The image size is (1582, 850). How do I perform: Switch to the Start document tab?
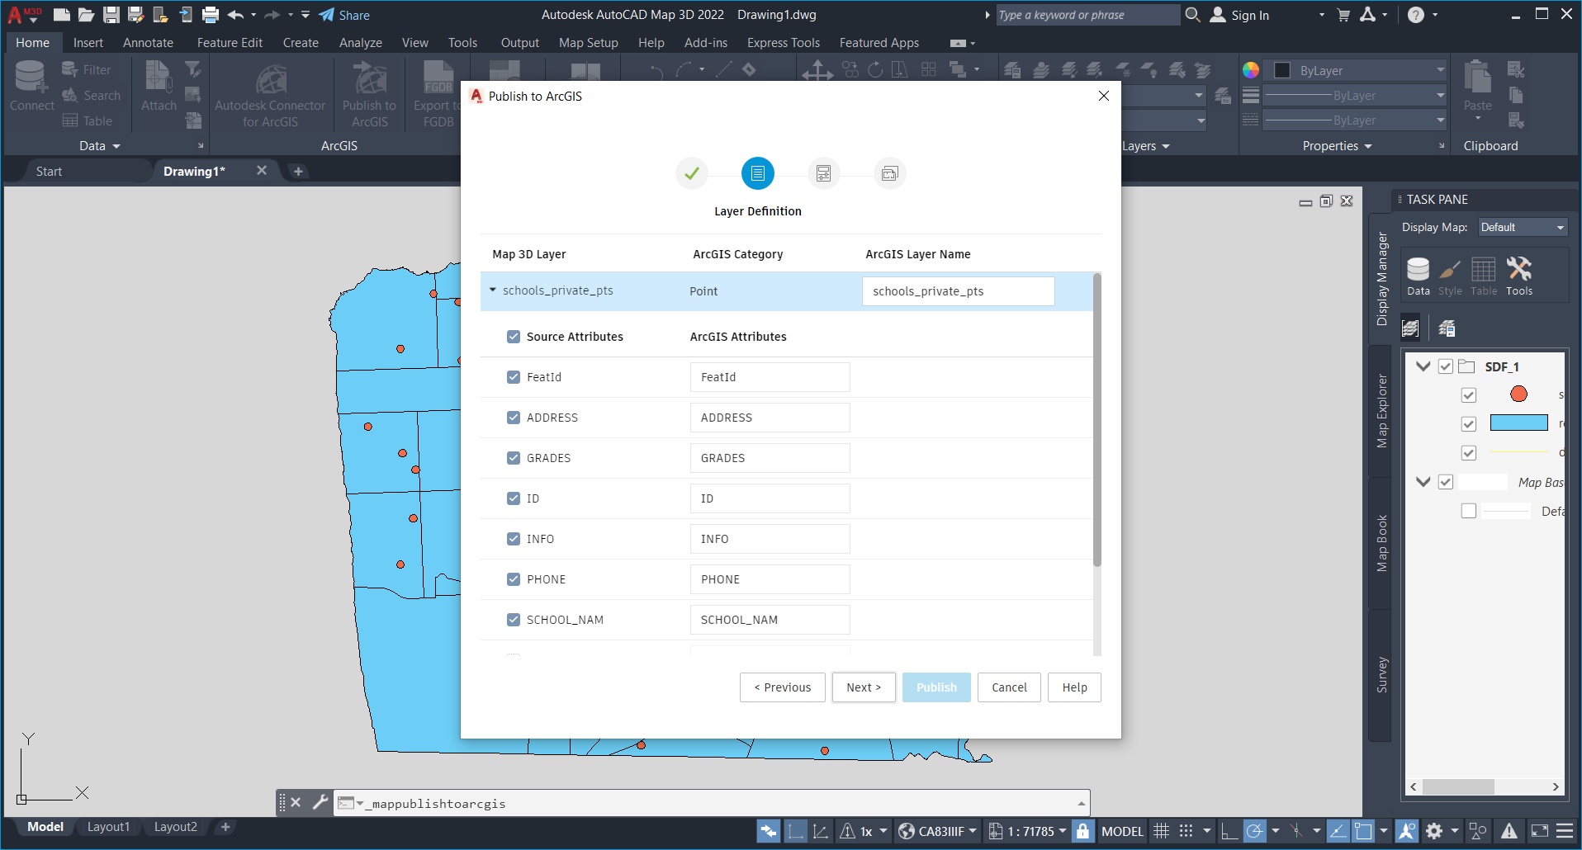pyautogui.click(x=50, y=171)
